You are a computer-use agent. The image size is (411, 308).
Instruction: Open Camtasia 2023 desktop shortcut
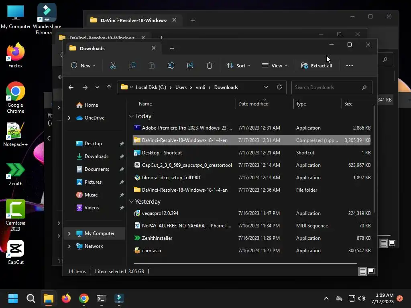click(x=16, y=215)
